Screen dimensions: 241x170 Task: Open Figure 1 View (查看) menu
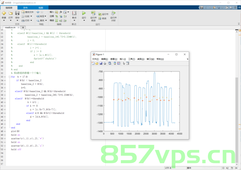pyautogui.click(x=114, y=59)
